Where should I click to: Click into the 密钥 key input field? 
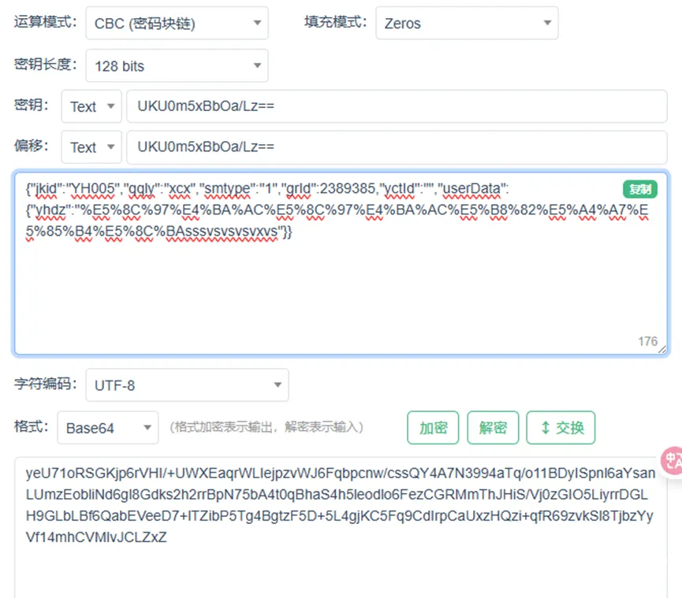(394, 107)
